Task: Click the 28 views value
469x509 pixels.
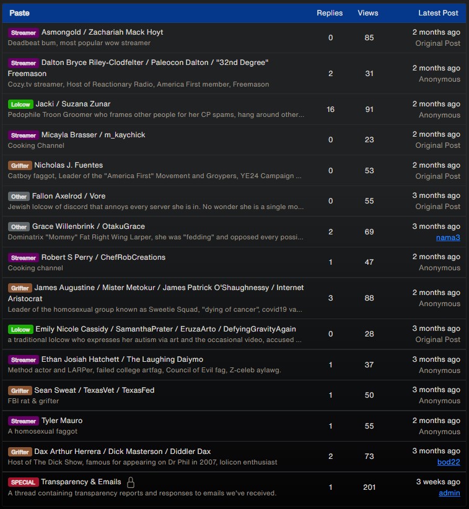Action: point(369,334)
